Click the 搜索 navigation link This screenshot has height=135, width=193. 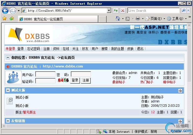click(104, 49)
